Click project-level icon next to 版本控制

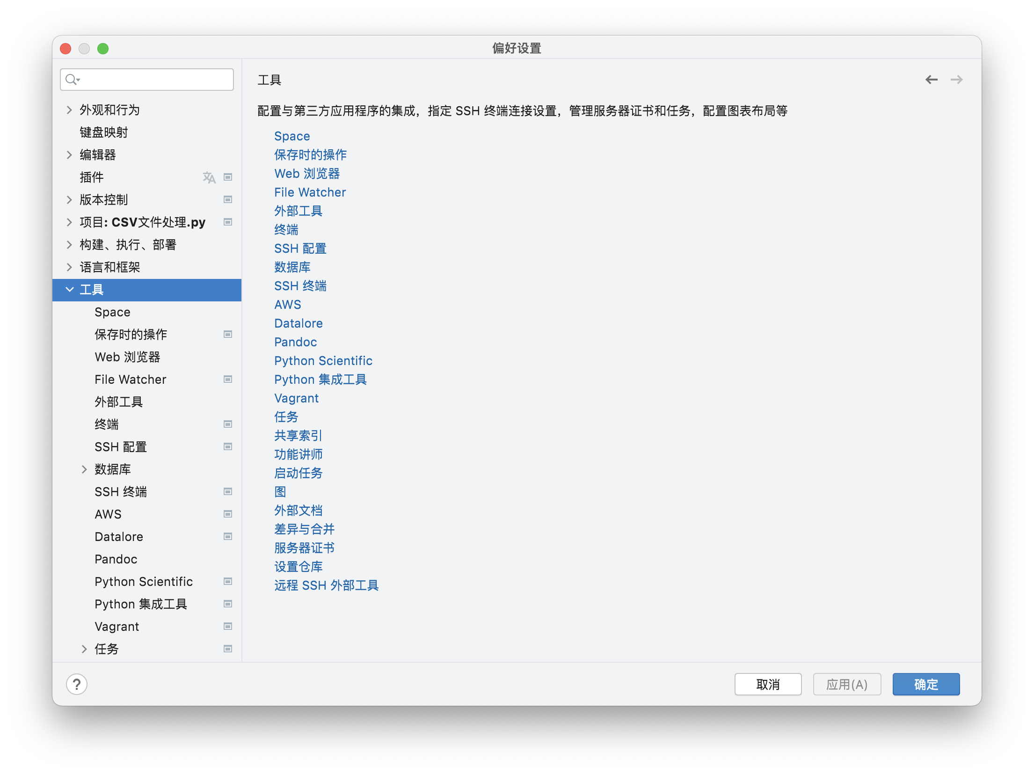click(x=228, y=200)
